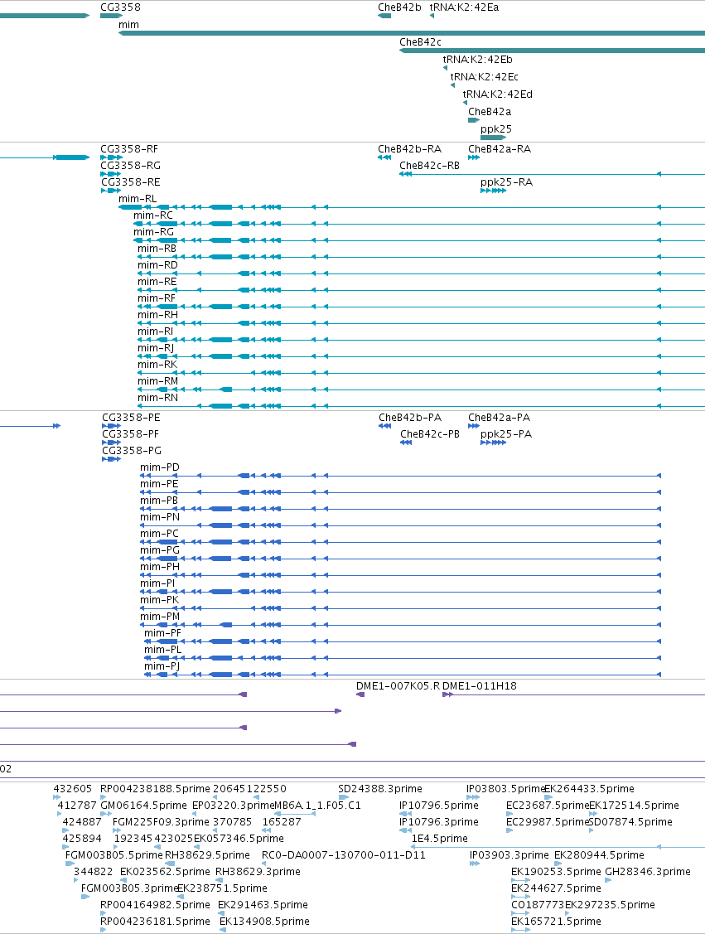This screenshot has height=934, width=705.
Task: Select the mim-PC protein label
Action: [159, 533]
